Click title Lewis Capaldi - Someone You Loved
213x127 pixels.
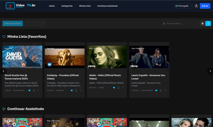(148, 77)
